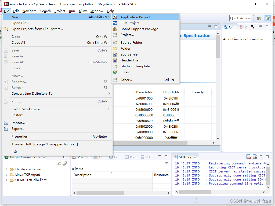Click Restart in File menu
275x206 pixels.
tap(57, 115)
